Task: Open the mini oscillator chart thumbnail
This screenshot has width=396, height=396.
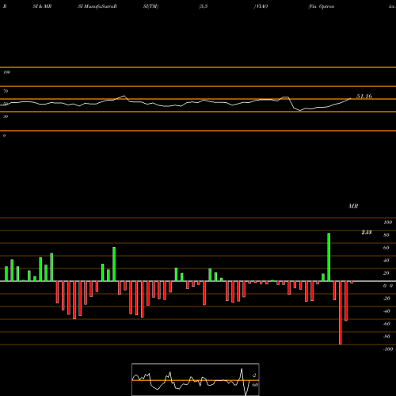Action: tap(196, 379)
